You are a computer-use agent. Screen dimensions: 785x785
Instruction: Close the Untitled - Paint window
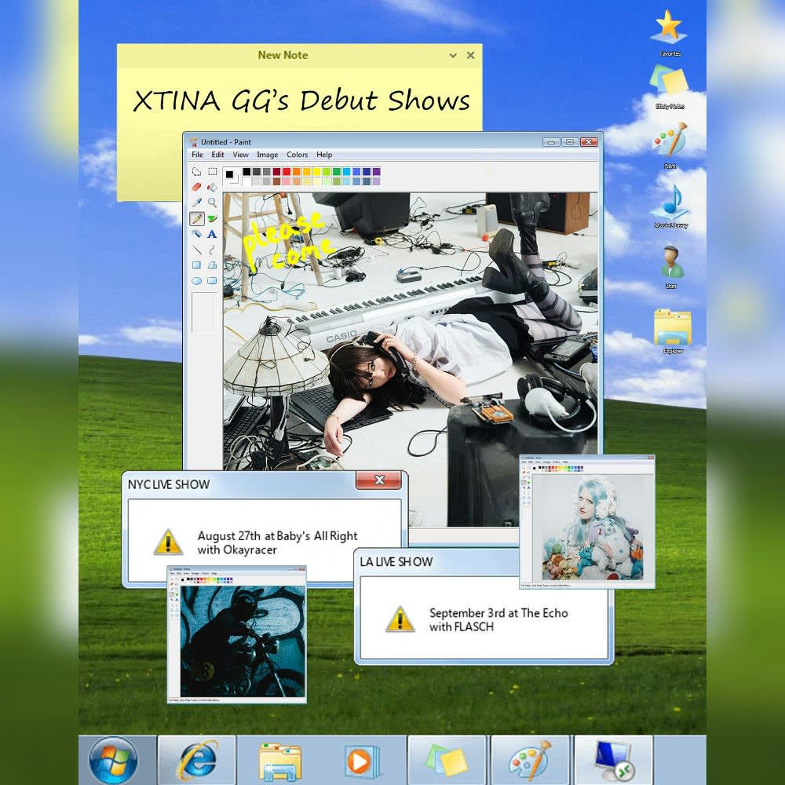point(589,142)
